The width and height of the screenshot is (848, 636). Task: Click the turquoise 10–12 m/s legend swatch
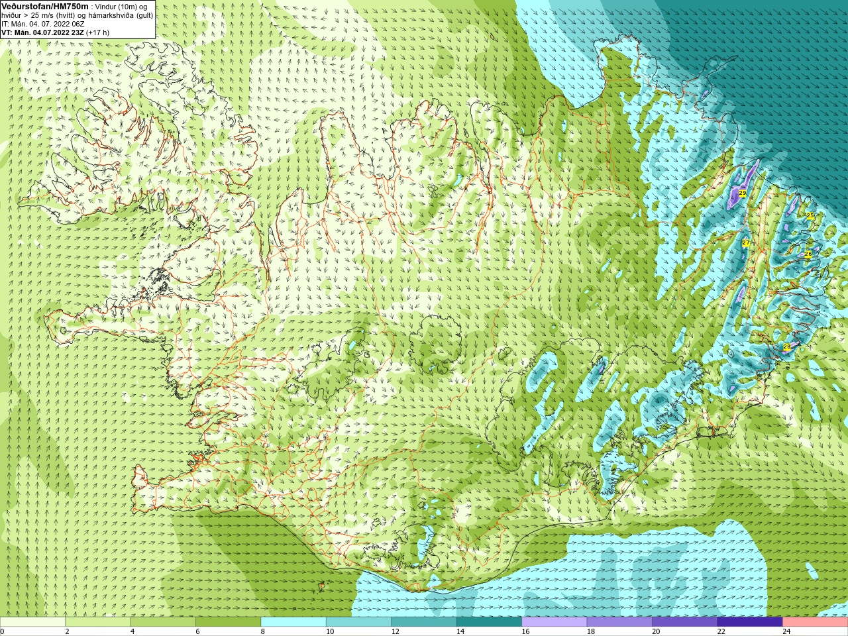tap(358, 622)
